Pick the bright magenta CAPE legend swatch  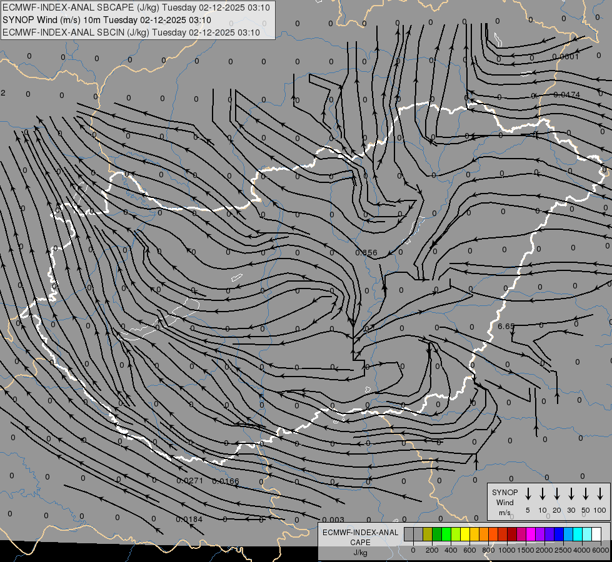531,534
